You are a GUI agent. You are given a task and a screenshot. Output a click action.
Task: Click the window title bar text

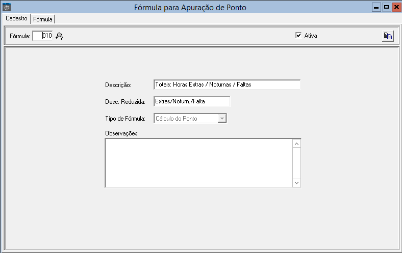[193, 8]
